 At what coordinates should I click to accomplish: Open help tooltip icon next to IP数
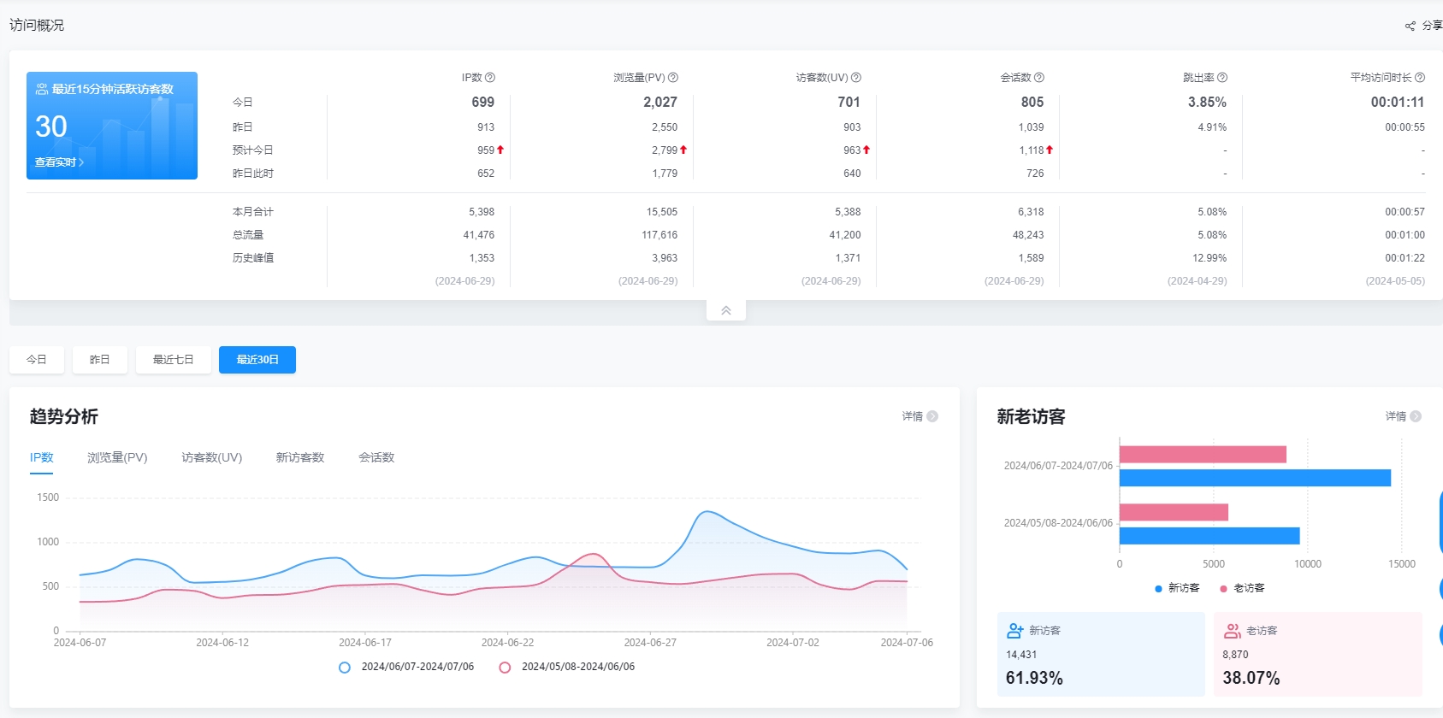coord(490,78)
